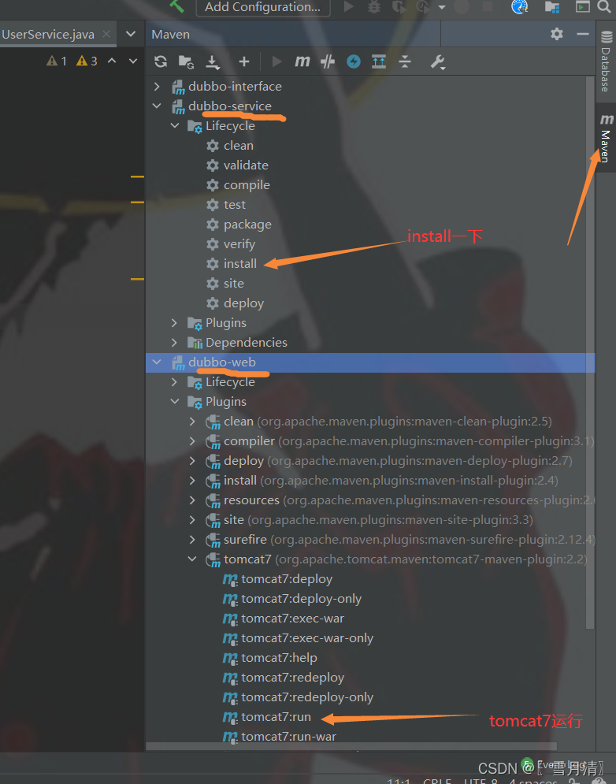
Task: Collapse the dubbo-service Lifecycle node
Action: 175,125
